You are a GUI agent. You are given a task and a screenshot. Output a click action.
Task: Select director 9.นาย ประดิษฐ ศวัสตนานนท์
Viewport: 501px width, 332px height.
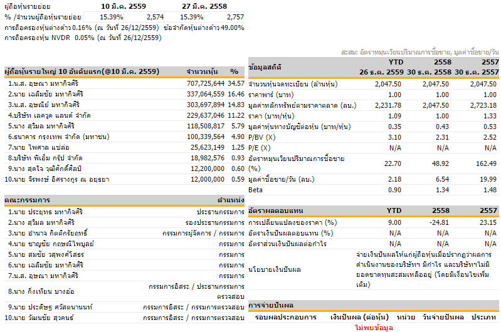[x=50, y=307]
